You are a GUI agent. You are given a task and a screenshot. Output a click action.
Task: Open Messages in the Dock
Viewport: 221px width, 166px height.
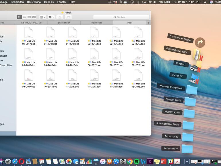coord(76,161)
